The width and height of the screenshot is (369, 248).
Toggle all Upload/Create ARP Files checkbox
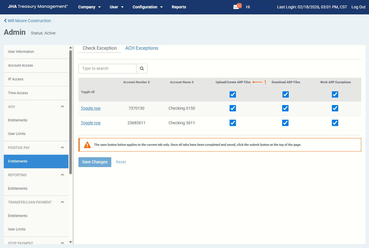point(233,95)
